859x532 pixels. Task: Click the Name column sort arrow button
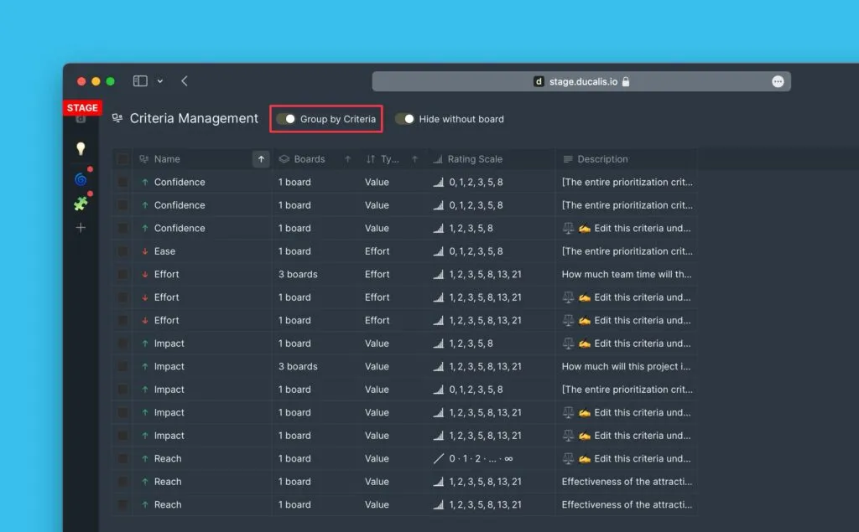pyautogui.click(x=261, y=159)
